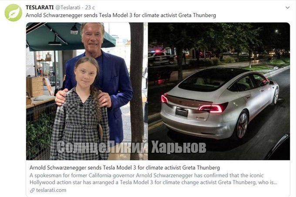Open the article card headline about Schwarzenegger

[124, 167]
